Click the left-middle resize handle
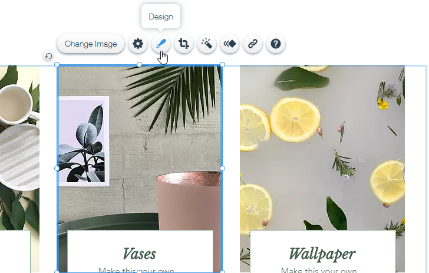 coord(57,168)
